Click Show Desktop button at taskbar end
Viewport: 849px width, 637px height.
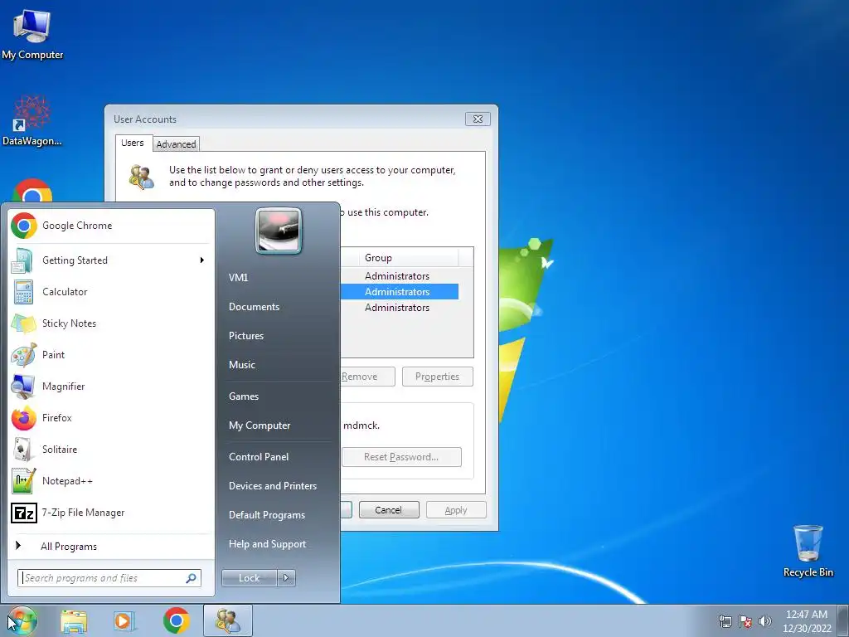843,620
